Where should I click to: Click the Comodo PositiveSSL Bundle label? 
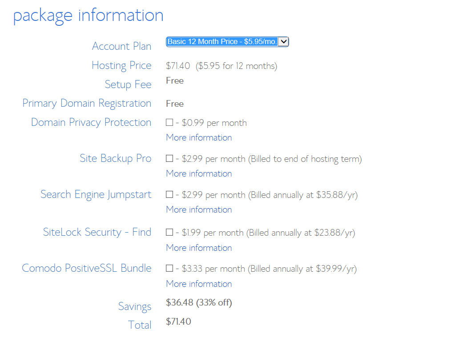tap(87, 268)
